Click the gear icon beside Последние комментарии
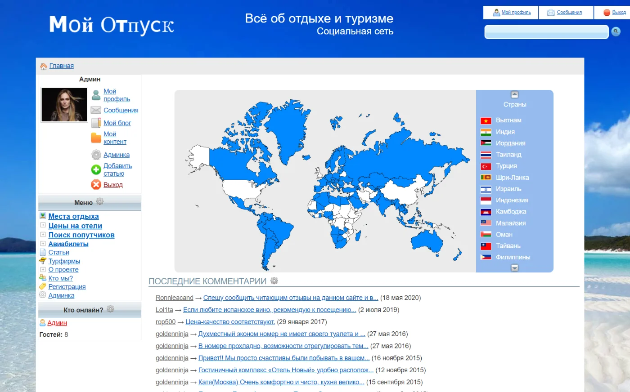This screenshot has height=392, width=630. [274, 281]
